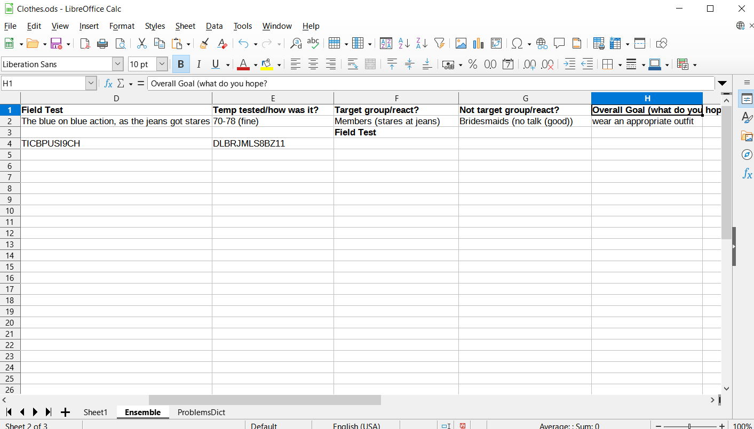Expand the font name dropdown
This screenshot has height=429, width=754.
point(118,64)
